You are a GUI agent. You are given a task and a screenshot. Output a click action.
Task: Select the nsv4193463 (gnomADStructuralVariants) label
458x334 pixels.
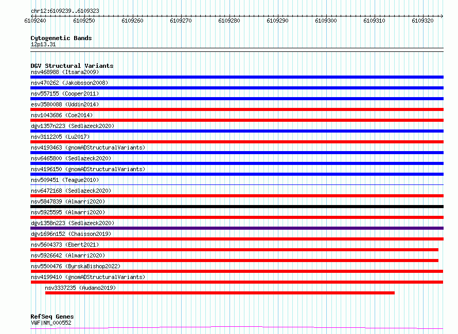88,147
